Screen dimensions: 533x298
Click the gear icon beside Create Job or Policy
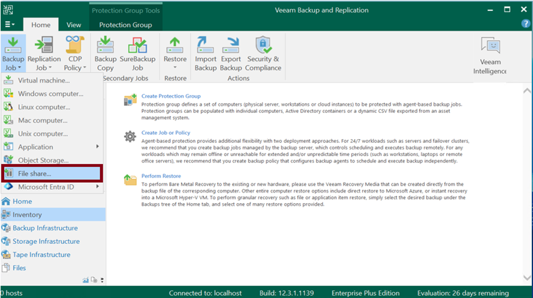point(130,136)
